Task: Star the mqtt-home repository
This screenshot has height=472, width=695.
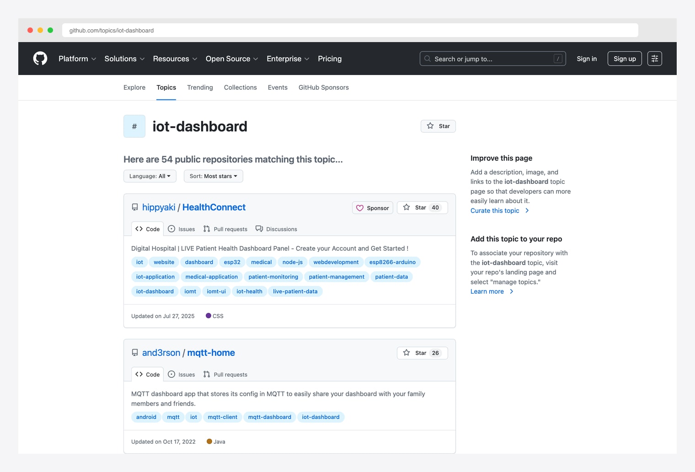Action: click(x=422, y=353)
